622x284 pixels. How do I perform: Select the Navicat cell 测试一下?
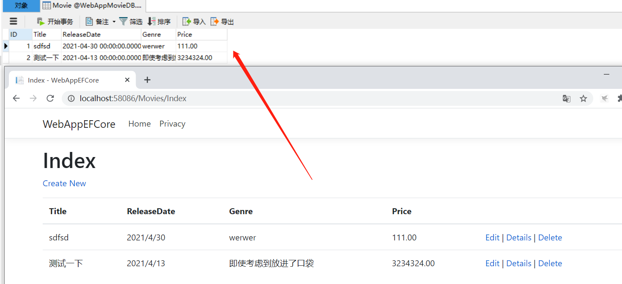coord(47,58)
